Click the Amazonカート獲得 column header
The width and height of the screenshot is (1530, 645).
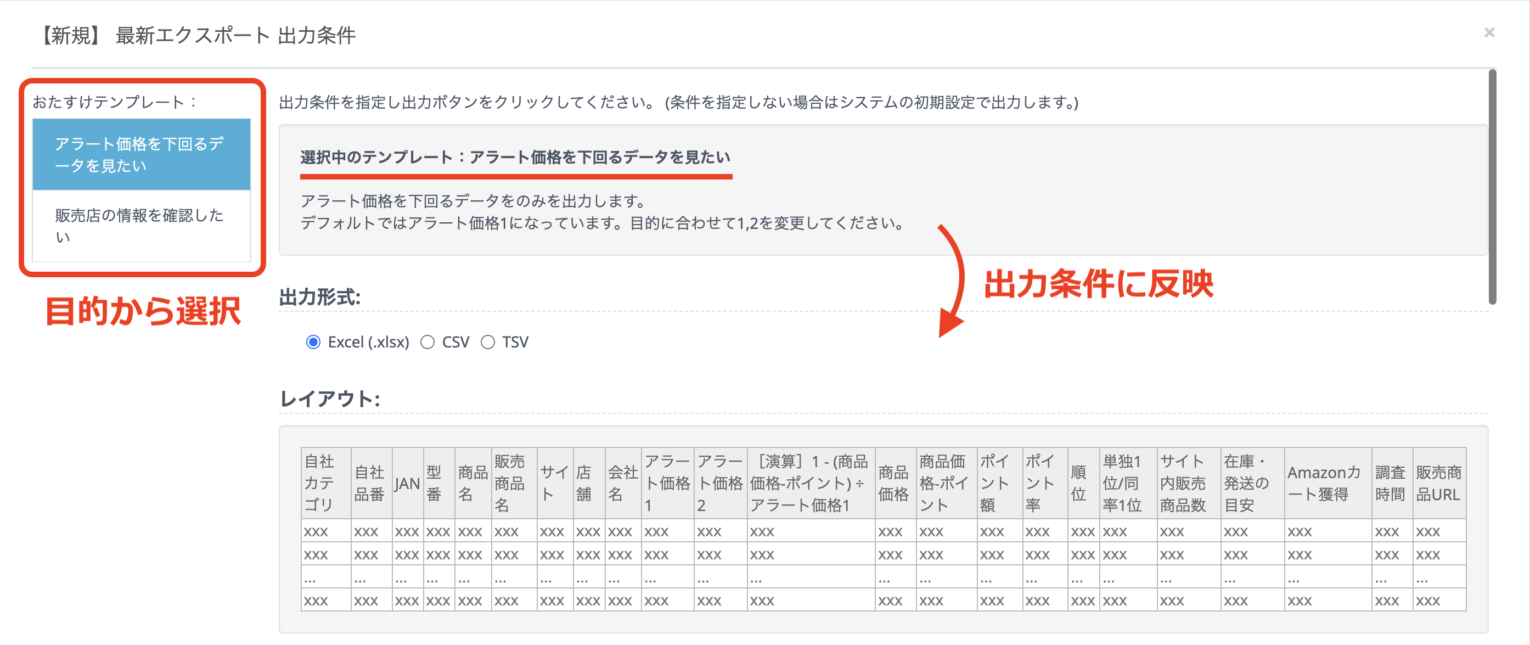point(1327,483)
